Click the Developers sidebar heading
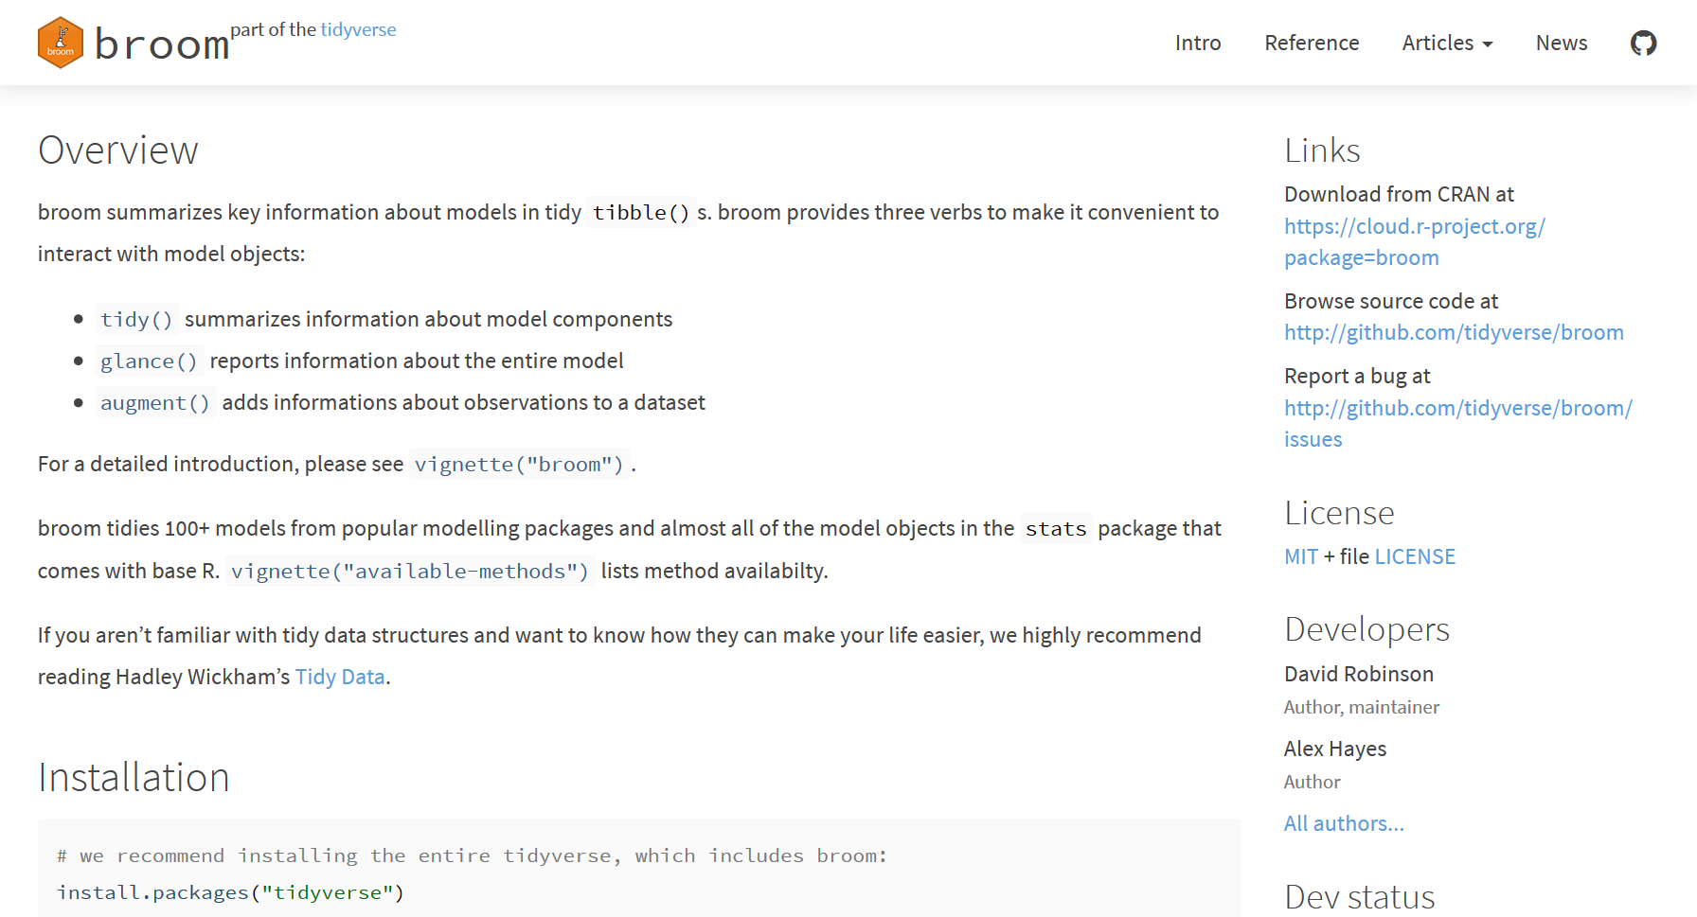Screen dimensions: 1697x917 tap(1367, 630)
